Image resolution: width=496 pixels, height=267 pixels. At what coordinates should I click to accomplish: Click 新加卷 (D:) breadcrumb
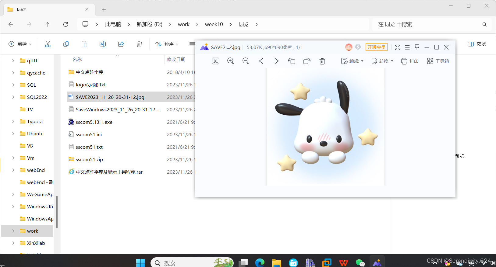pos(149,24)
